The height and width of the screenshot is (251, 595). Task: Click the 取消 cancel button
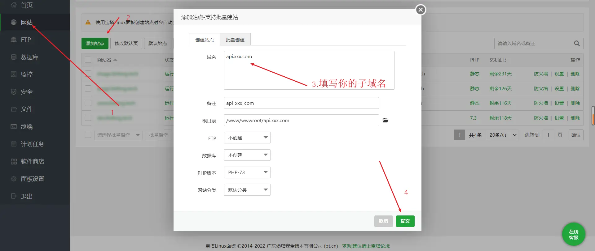(x=383, y=221)
